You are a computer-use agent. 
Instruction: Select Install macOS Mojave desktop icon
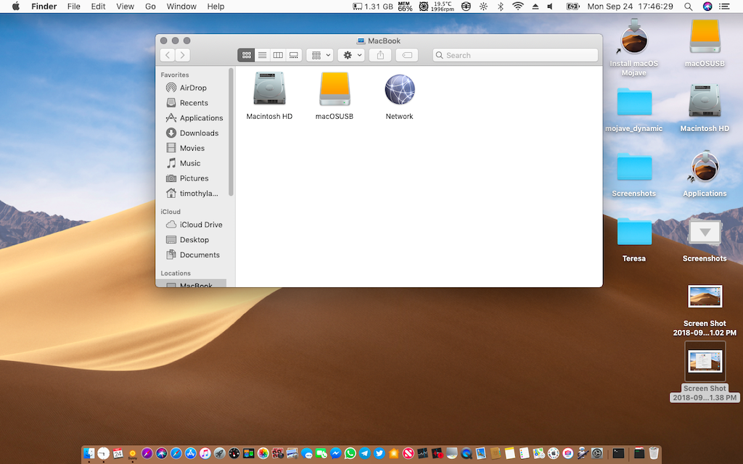pos(634,37)
